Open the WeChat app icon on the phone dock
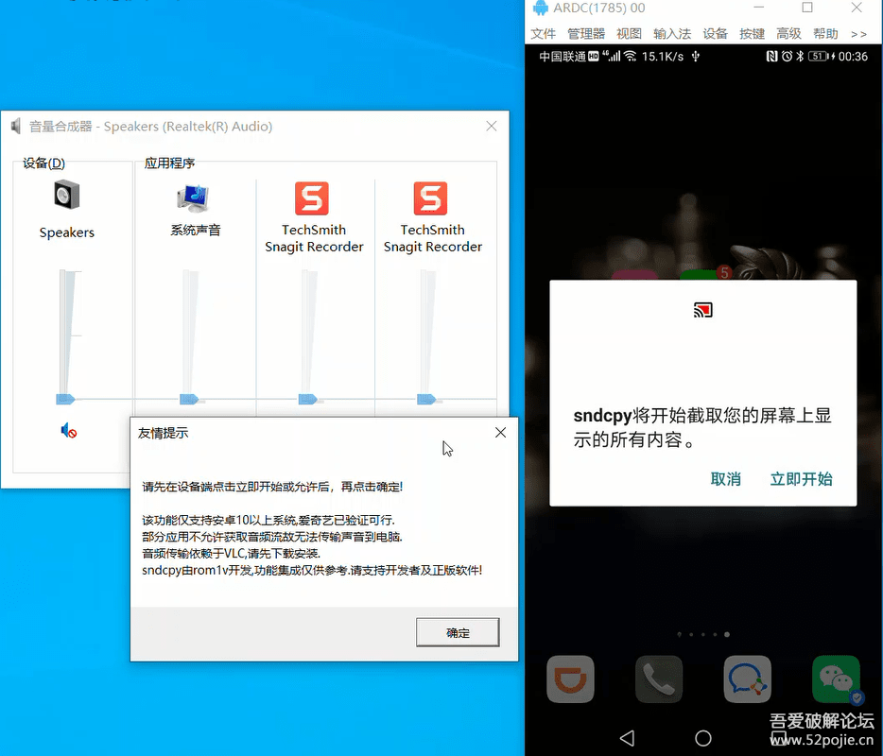 (836, 679)
